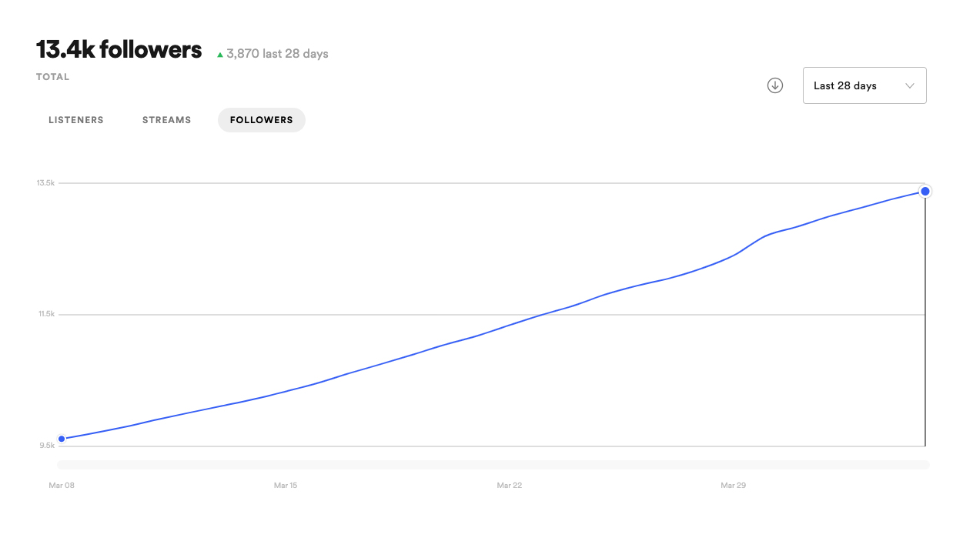
Task: Click the TOTAL label under followers count
Action: tap(53, 77)
